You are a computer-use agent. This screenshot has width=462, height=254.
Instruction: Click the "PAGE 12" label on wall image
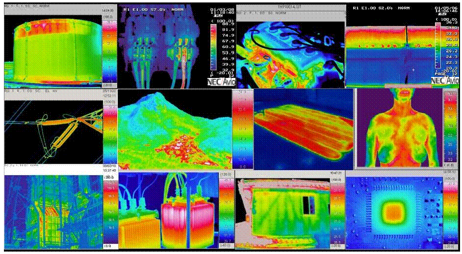click(447, 74)
